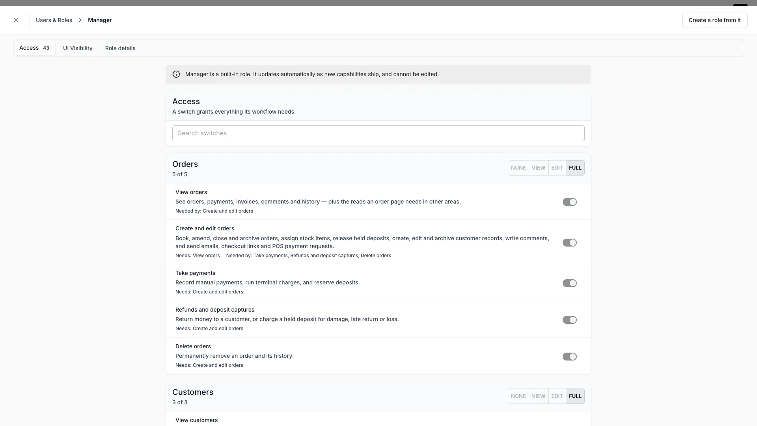Click the Customers section heading

(x=193, y=392)
